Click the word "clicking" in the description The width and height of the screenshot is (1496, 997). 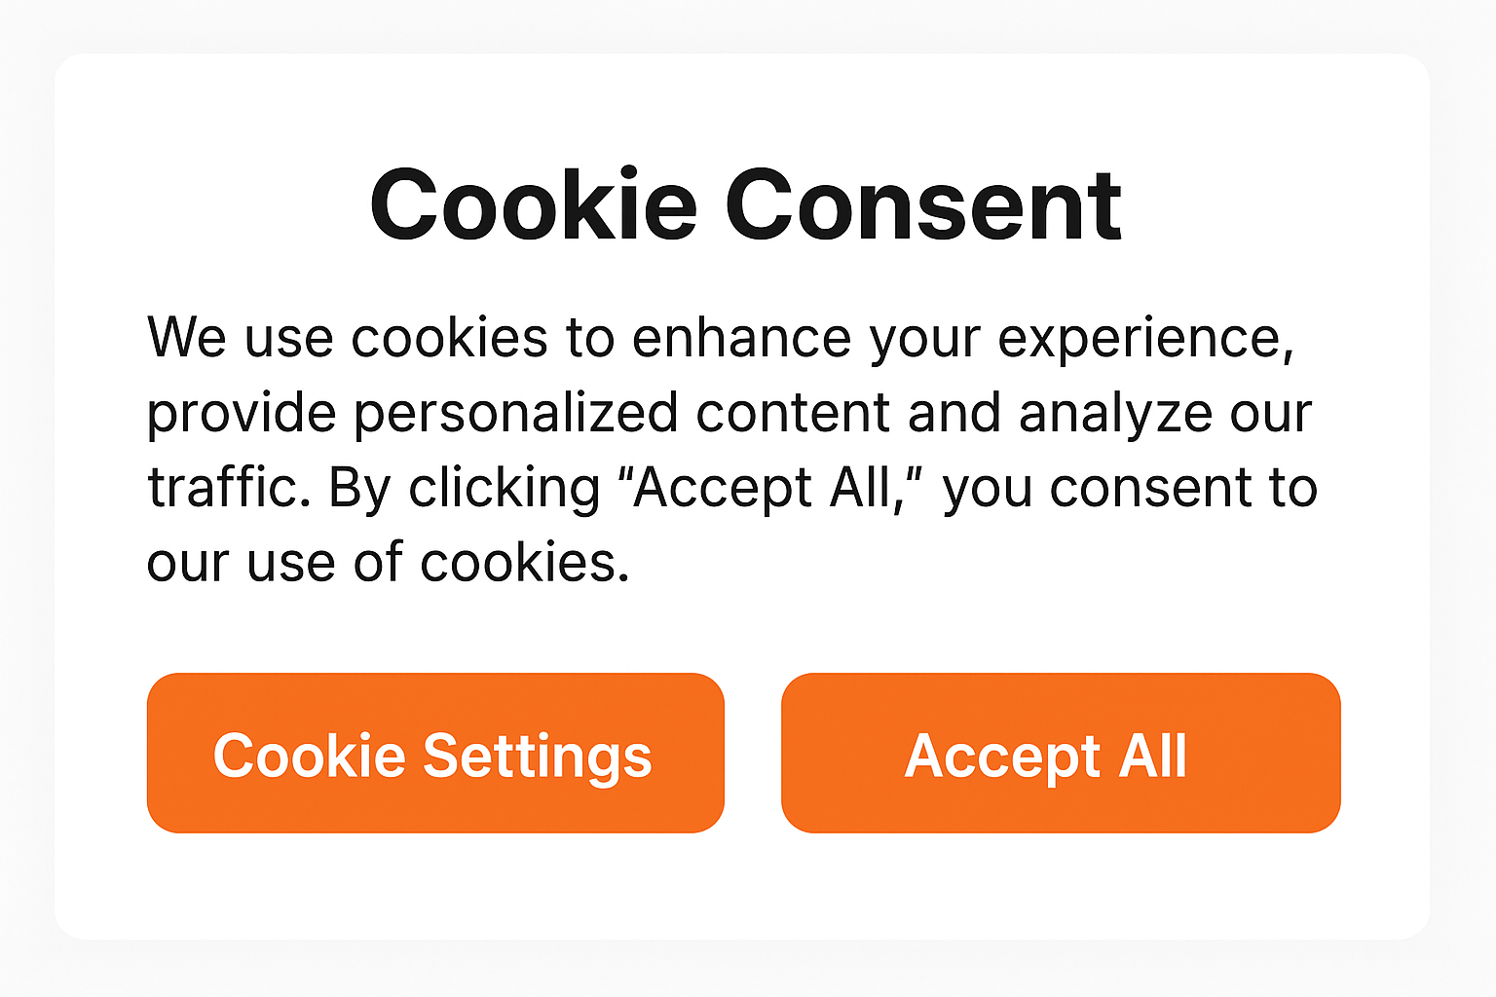click(504, 488)
